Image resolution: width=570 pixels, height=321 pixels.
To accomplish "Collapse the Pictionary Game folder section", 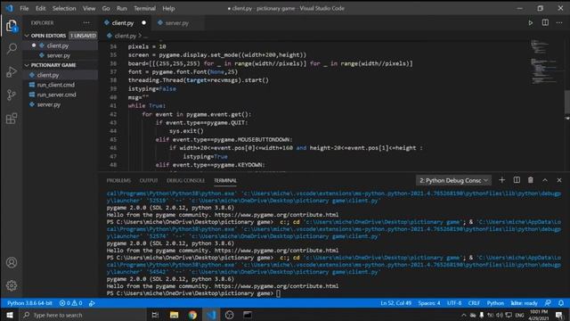I will pyautogui.click(x=61, y=65).
